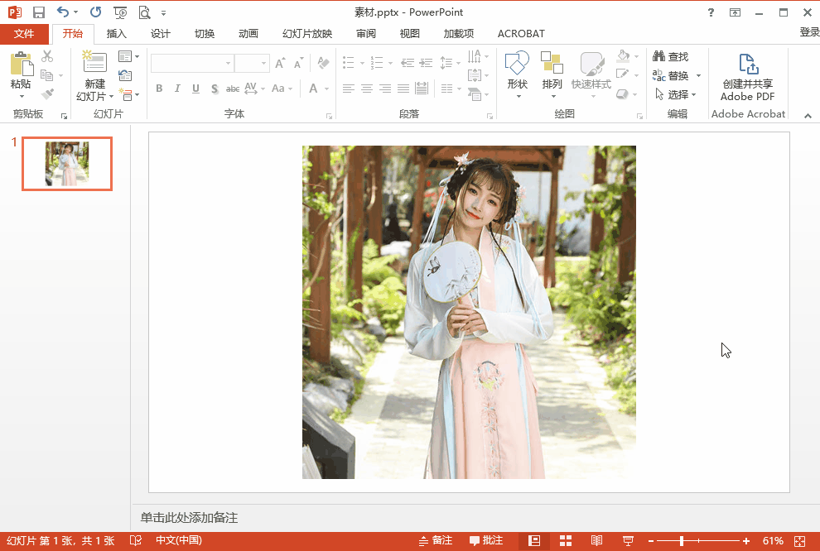Activate the Format Painter brush
Viewport: 820px width, 551px height.
click(47, 94)
